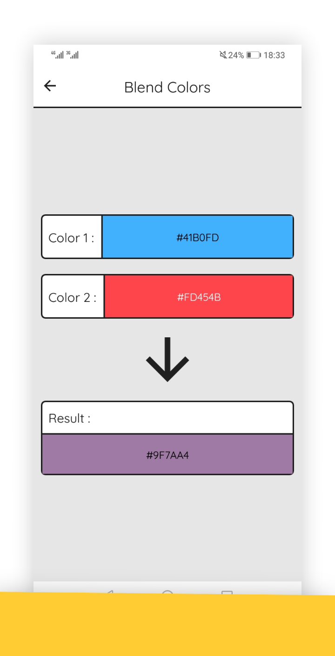Tap the 3G signal strength icon
Screen dimensions: 335x656
[72, 55]
